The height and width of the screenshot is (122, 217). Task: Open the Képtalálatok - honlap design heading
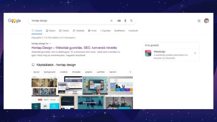tap(56, 65)
